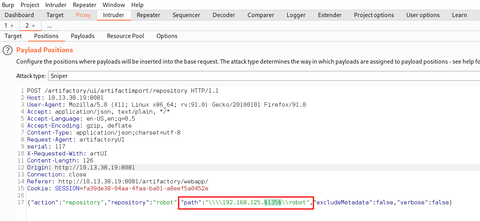The width and height of the screenshot is (480, 221).
Task: Click the Referer header line
Action: point(118,181)
